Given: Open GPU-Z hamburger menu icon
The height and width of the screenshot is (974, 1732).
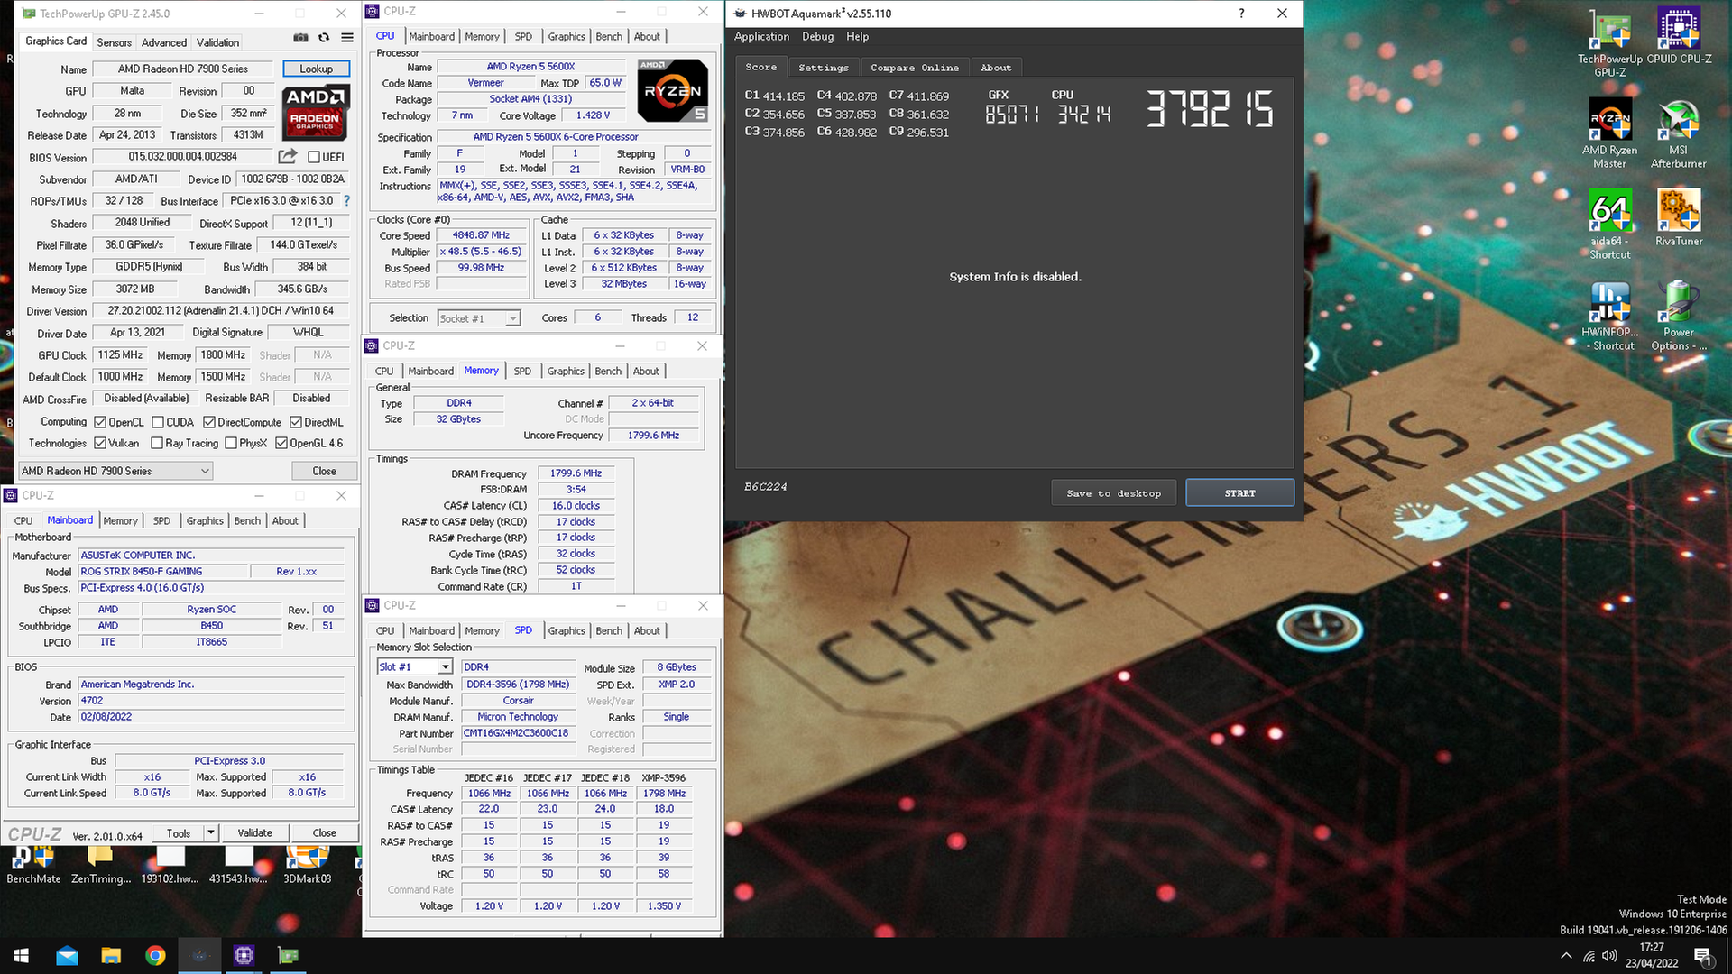Looking at the screenshot, I should 347,38.
